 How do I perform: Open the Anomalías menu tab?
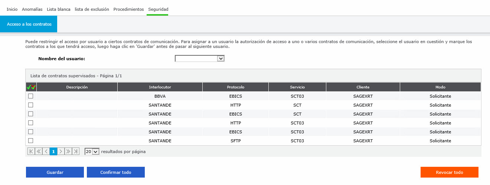pos(32,9)
